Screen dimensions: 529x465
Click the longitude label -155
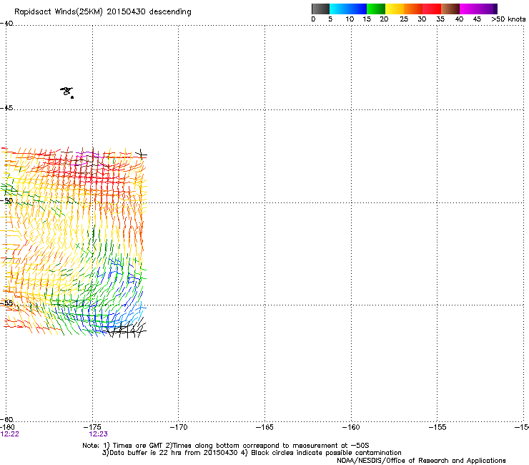[437, 427]
